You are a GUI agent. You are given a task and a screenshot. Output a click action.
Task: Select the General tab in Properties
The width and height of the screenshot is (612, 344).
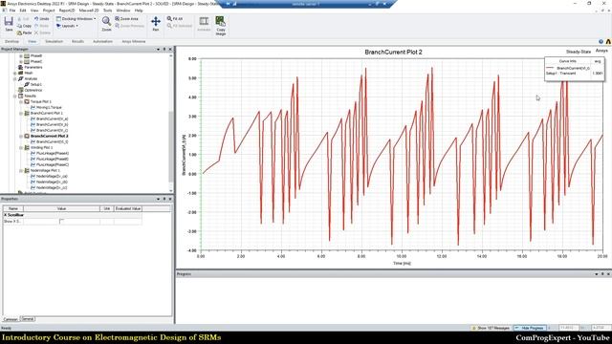click(28, 319)
